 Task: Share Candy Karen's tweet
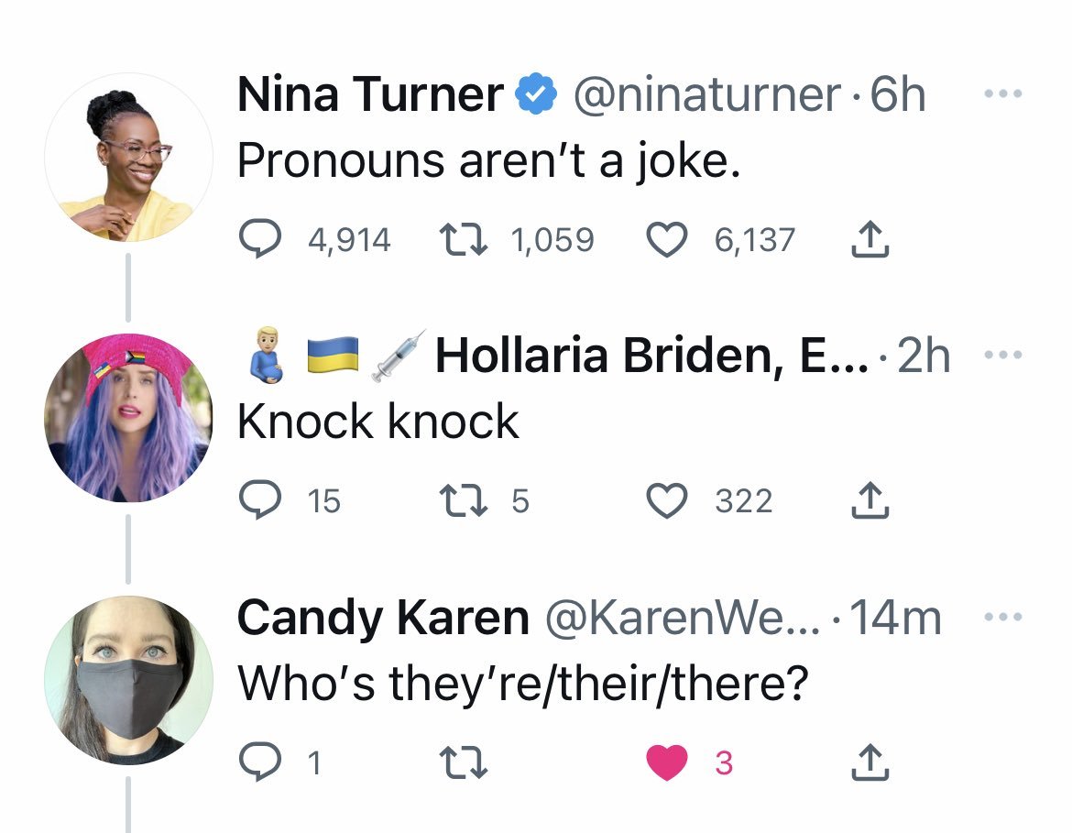[870, 762]
